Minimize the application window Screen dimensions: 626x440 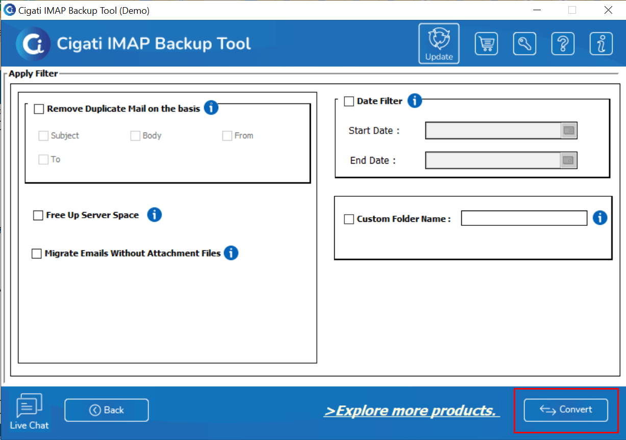point(537,10)
